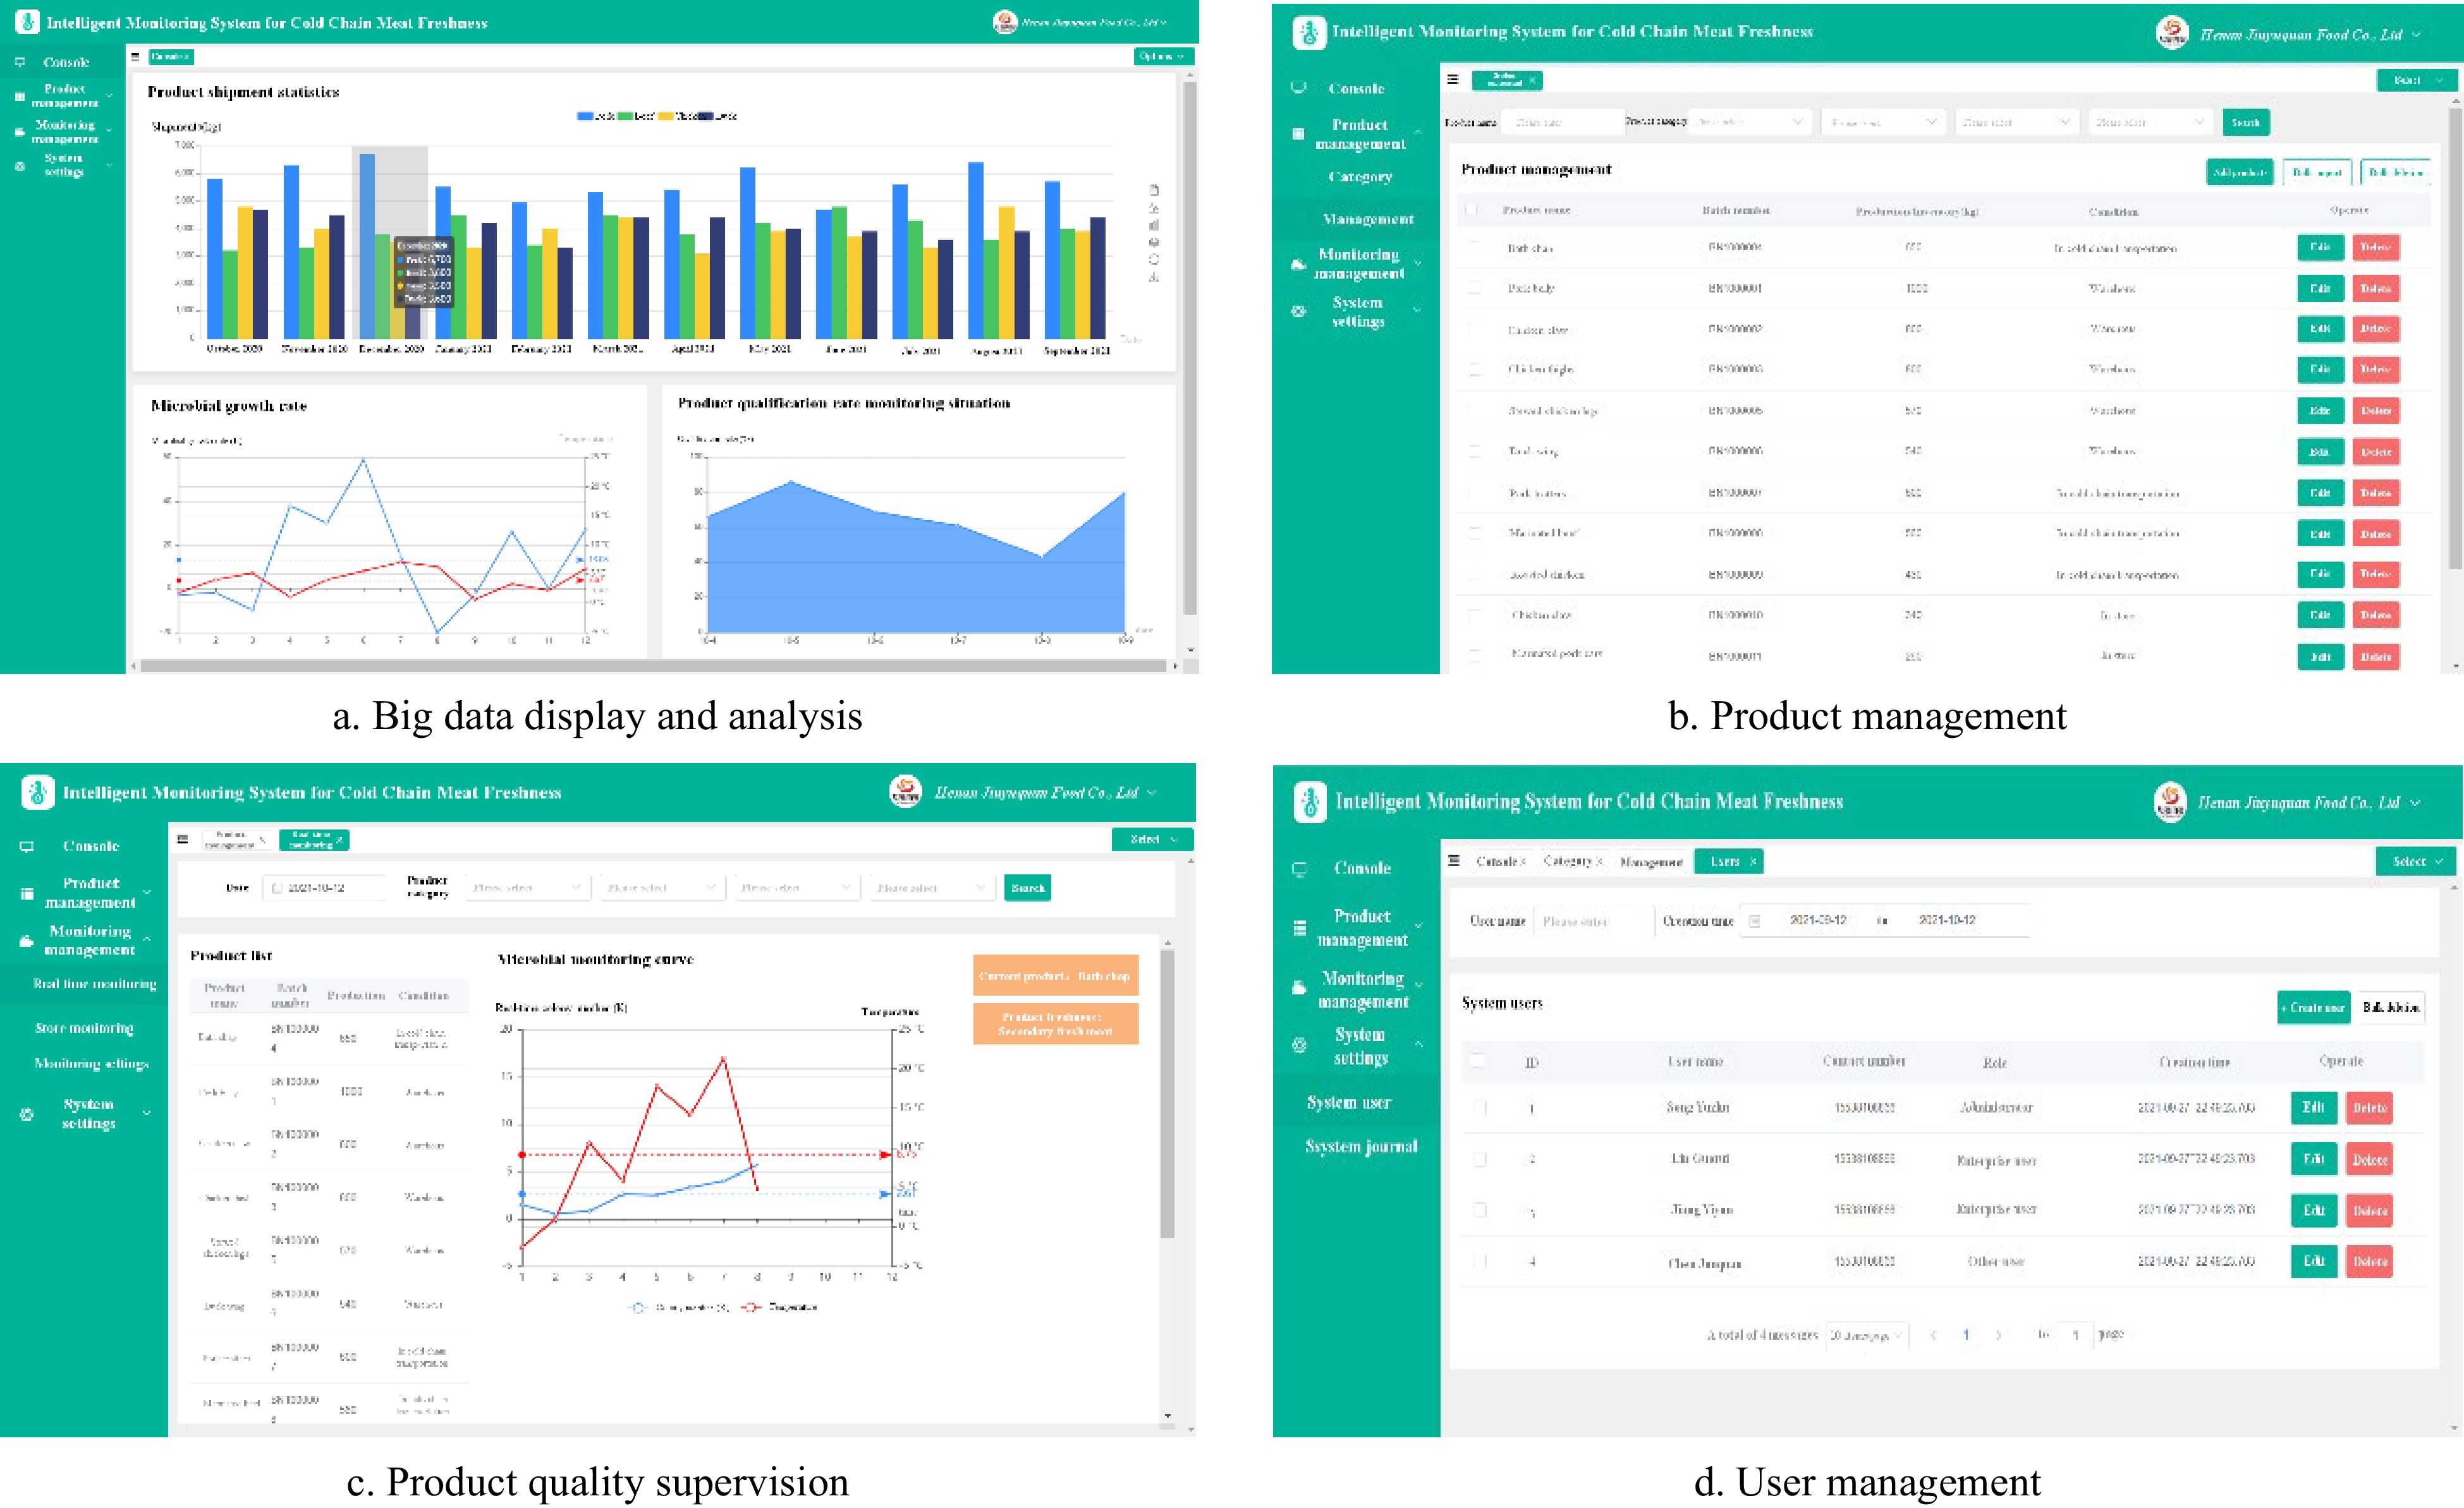Click the Console monitor icon in the sidebar
The width and height of the screenshot is (2464, 1508).
(x=20, y=61)
